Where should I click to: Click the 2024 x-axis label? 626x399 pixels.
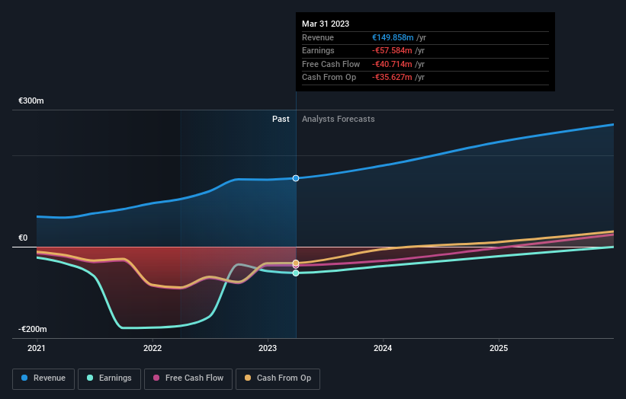383,349
